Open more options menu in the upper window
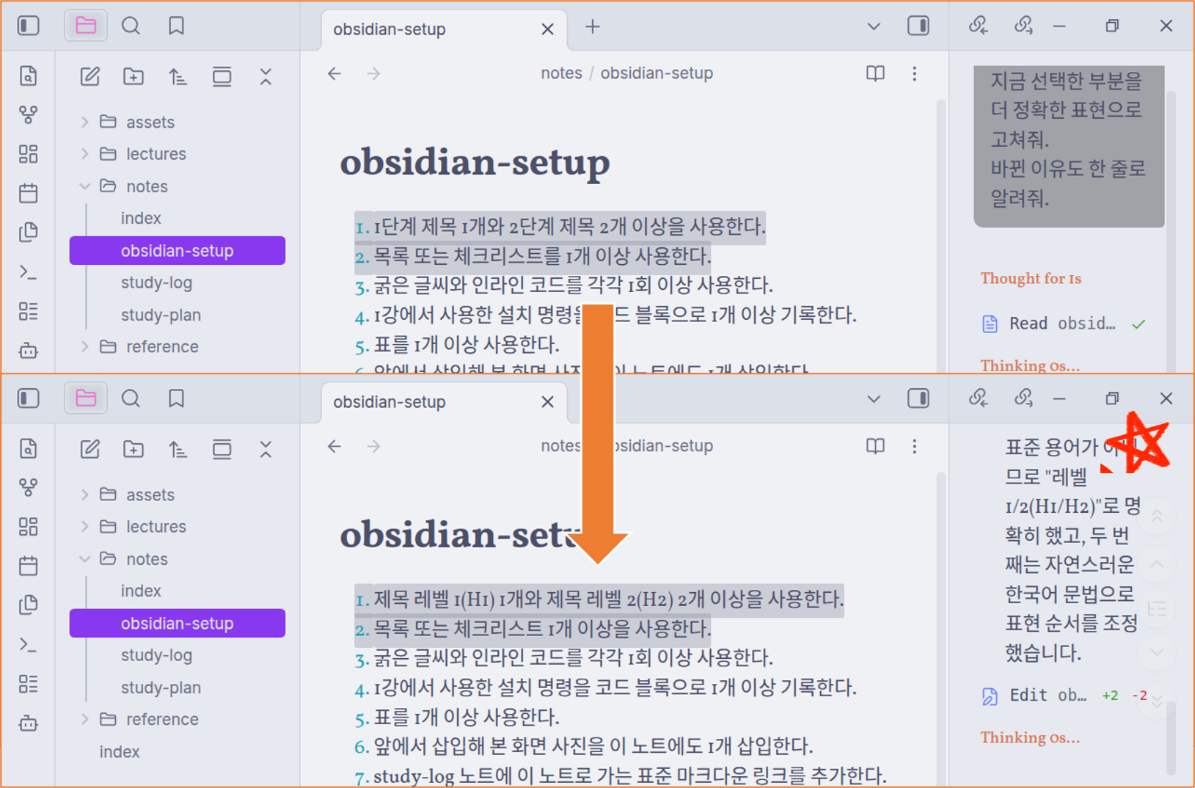1195x788 pixels. click(914, 73)
